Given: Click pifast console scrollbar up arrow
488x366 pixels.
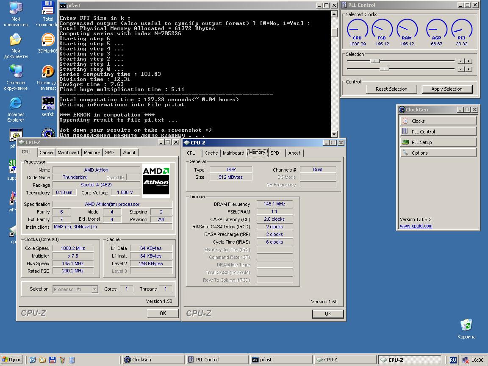Looking at the screenshot, I should (x=334, y=14).
